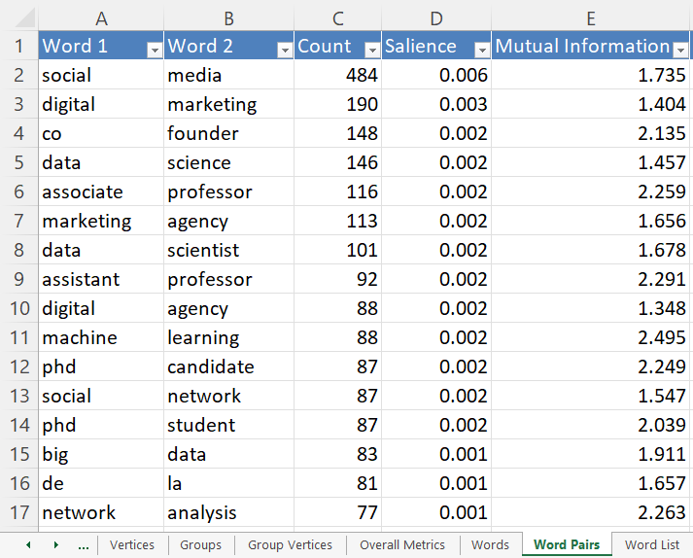Open the Word 2 filter dropdown
693x558 pixels.
pos(284,50)
